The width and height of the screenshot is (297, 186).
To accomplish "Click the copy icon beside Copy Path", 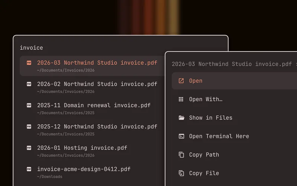I will [x=181, y=155].
